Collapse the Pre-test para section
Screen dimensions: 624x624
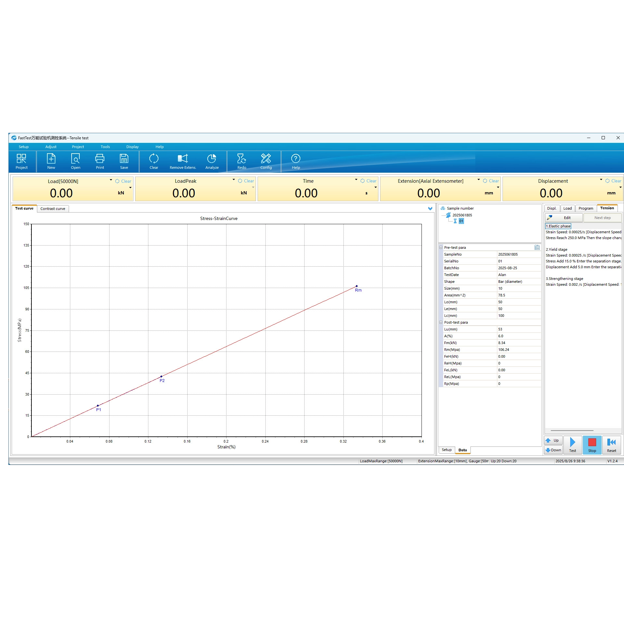point(441,248)
